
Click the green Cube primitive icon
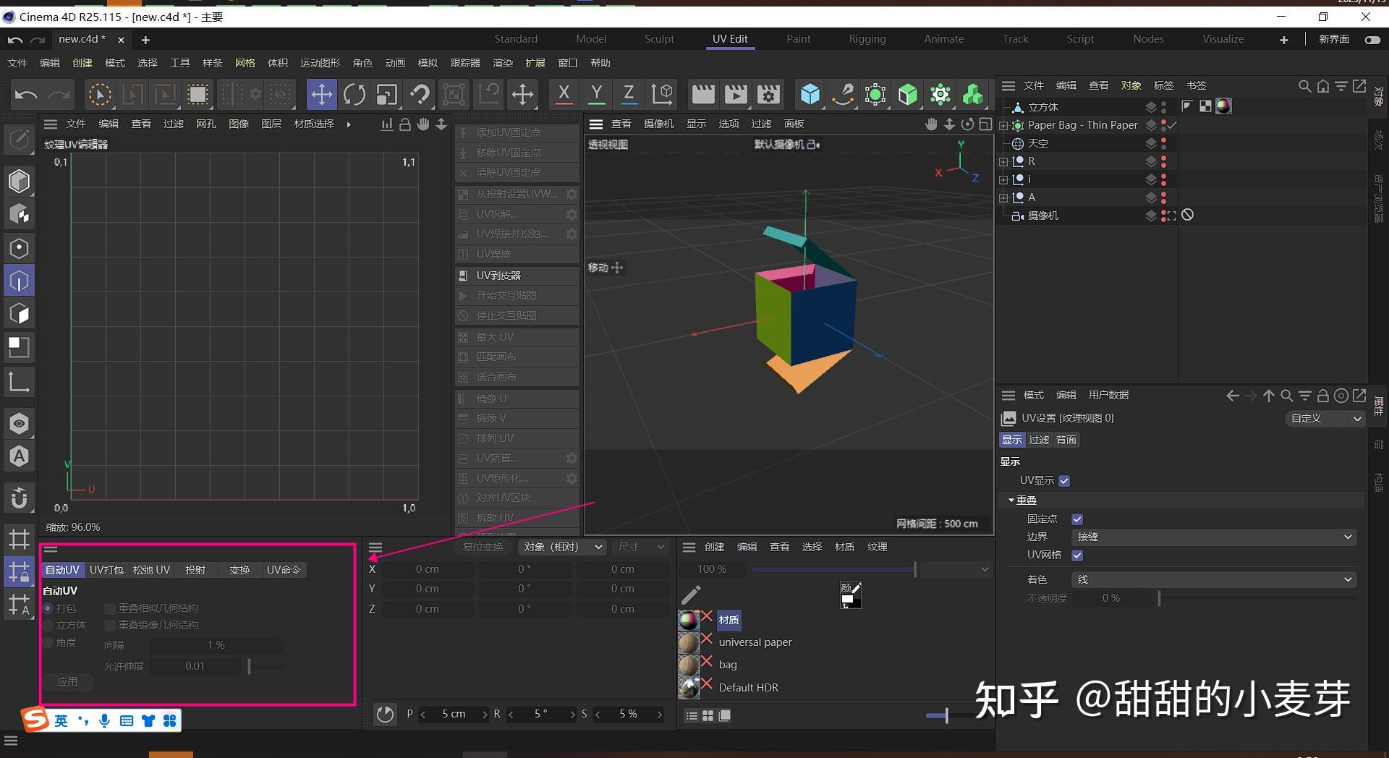(x=906, y=94)
